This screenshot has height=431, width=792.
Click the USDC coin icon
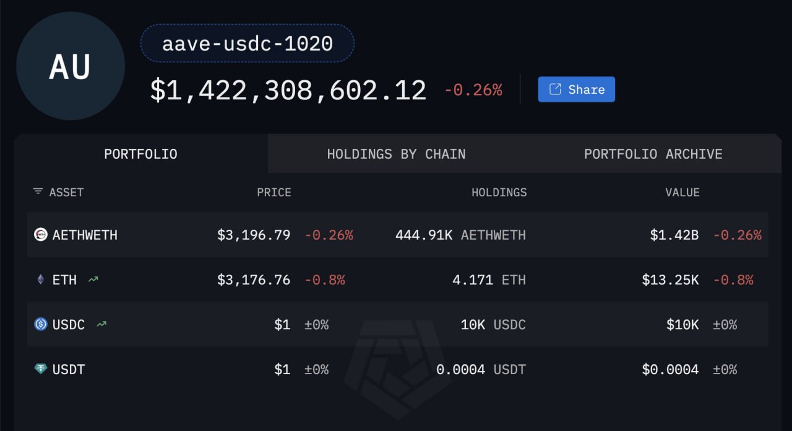tap(41, 324)
